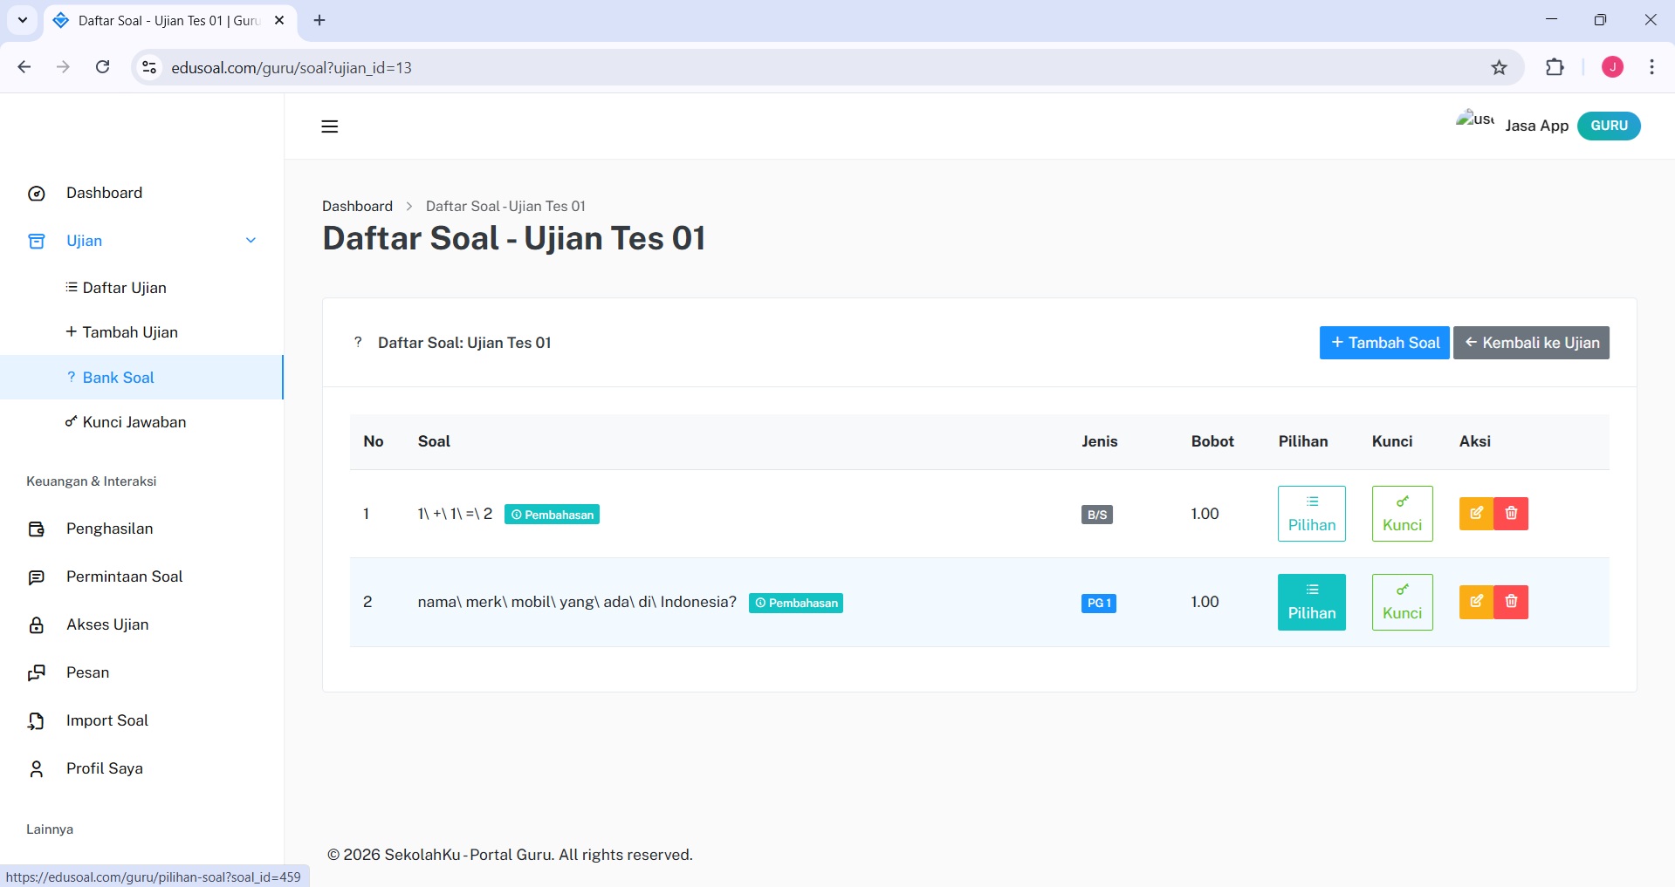The height and width of the screenshot is (887, 1675).
Task: Open the tab search dropdown arrow
Action: tap(23, 20)
